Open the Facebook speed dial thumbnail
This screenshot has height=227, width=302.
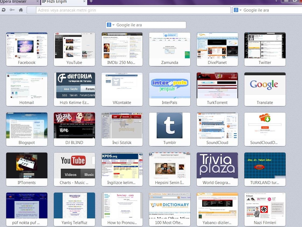tap(27, 49)
